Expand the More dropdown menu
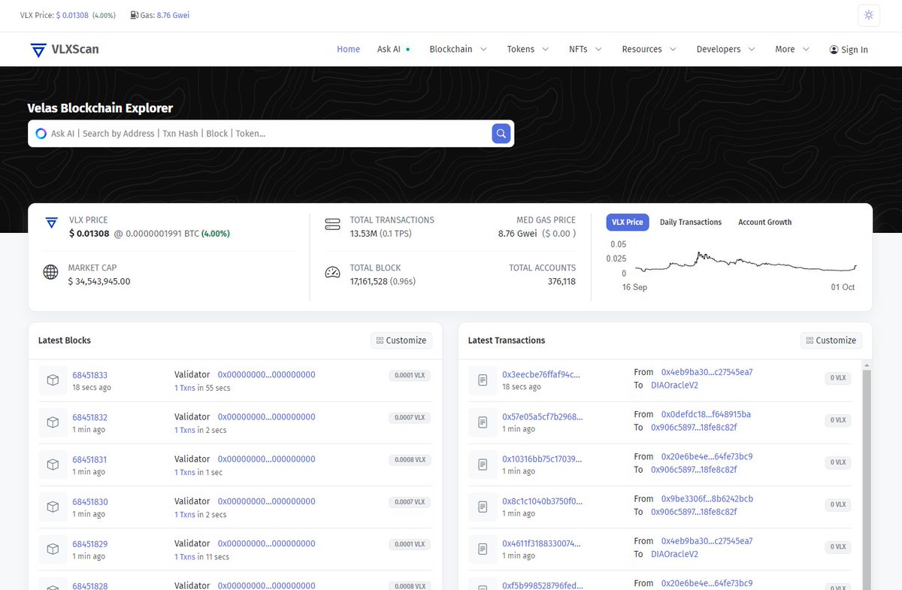Screen dimensions: 902x590 (792, 49)
